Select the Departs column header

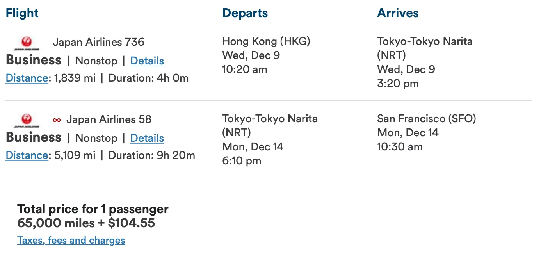pos(245,13)
